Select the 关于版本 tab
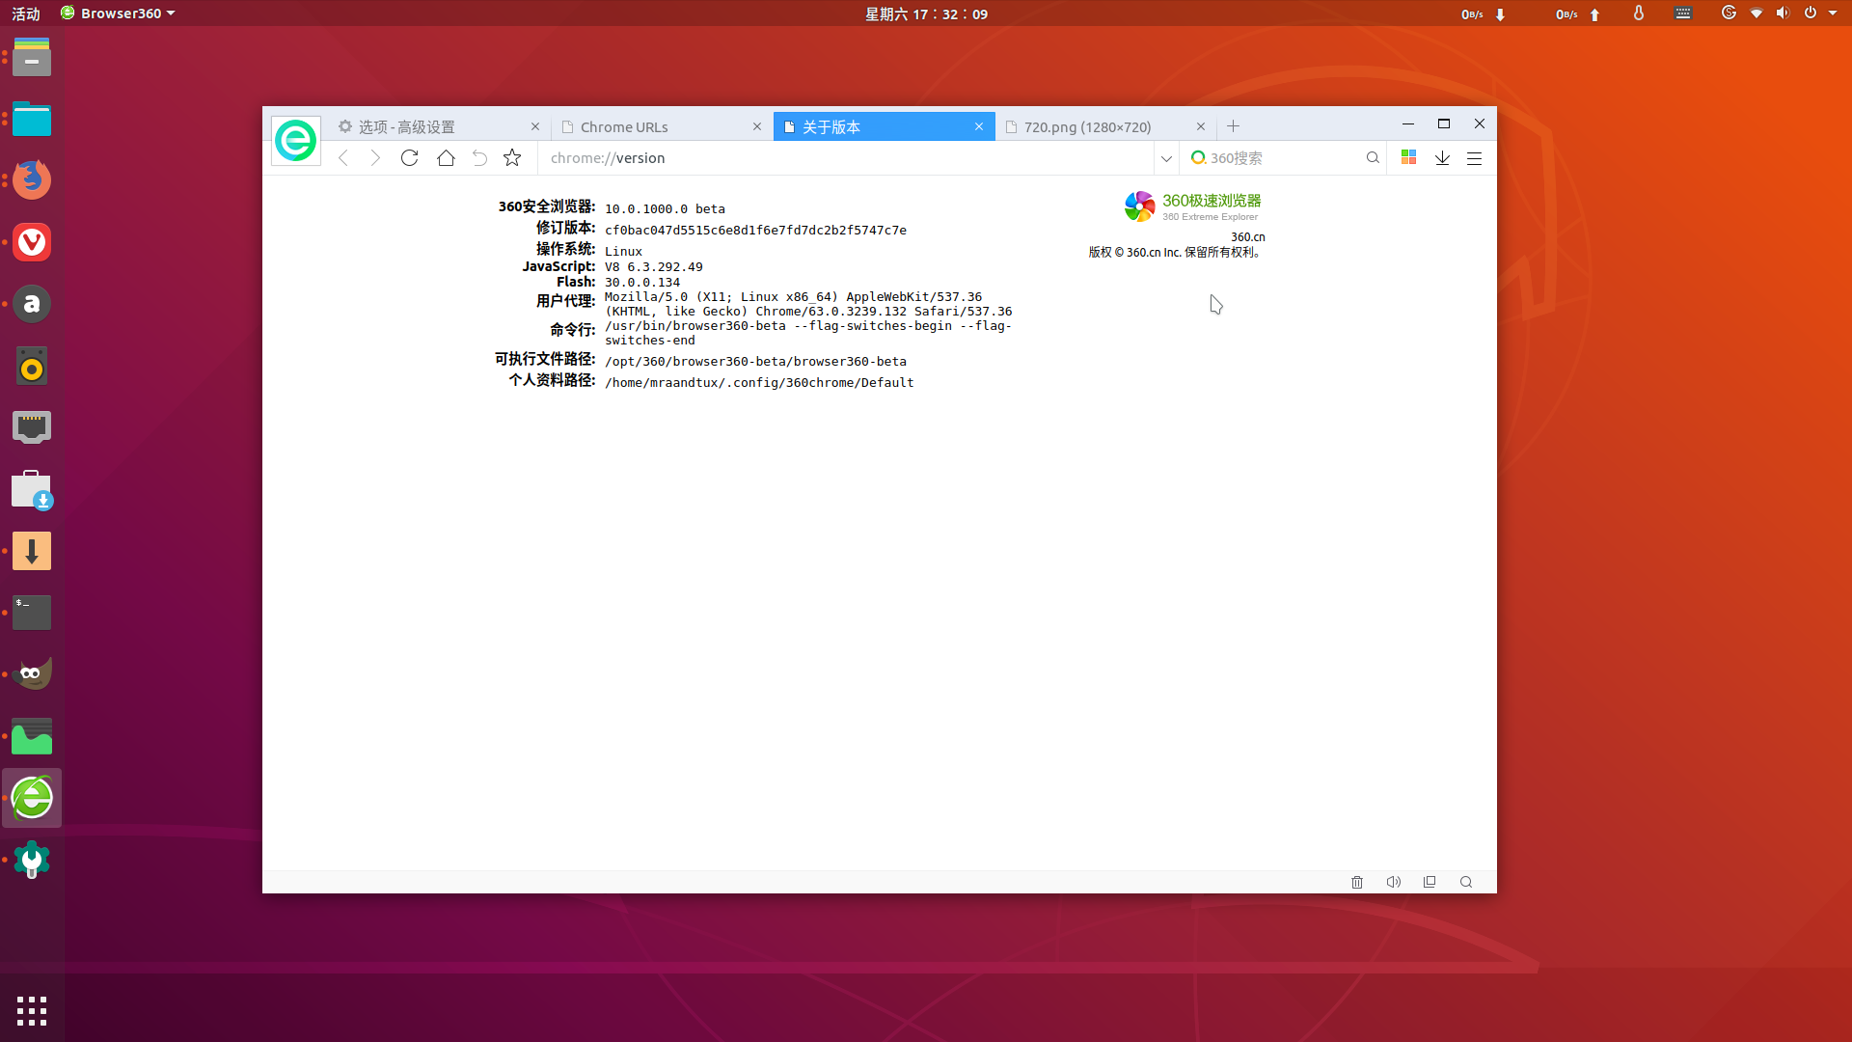 (884, 126)
